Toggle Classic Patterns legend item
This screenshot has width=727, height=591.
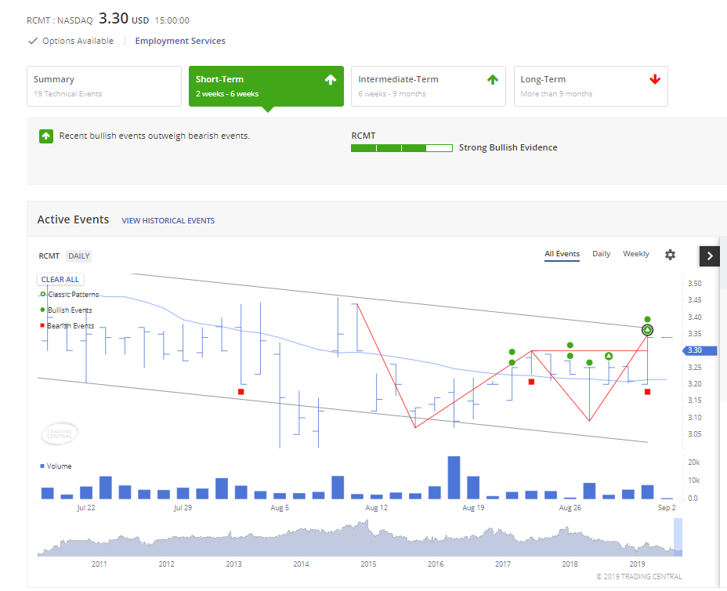click(x=70, y=295)
